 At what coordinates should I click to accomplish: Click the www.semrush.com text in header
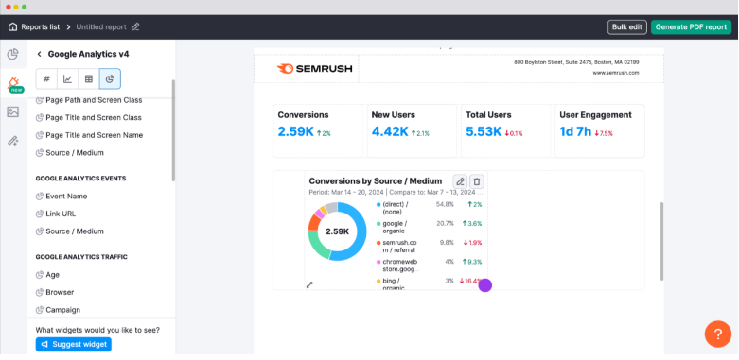pos(616,73)
